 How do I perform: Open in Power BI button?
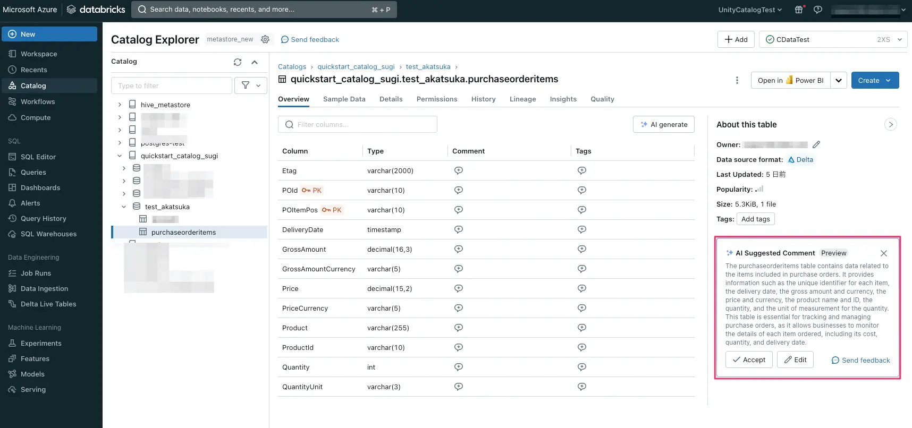[791, 80]
